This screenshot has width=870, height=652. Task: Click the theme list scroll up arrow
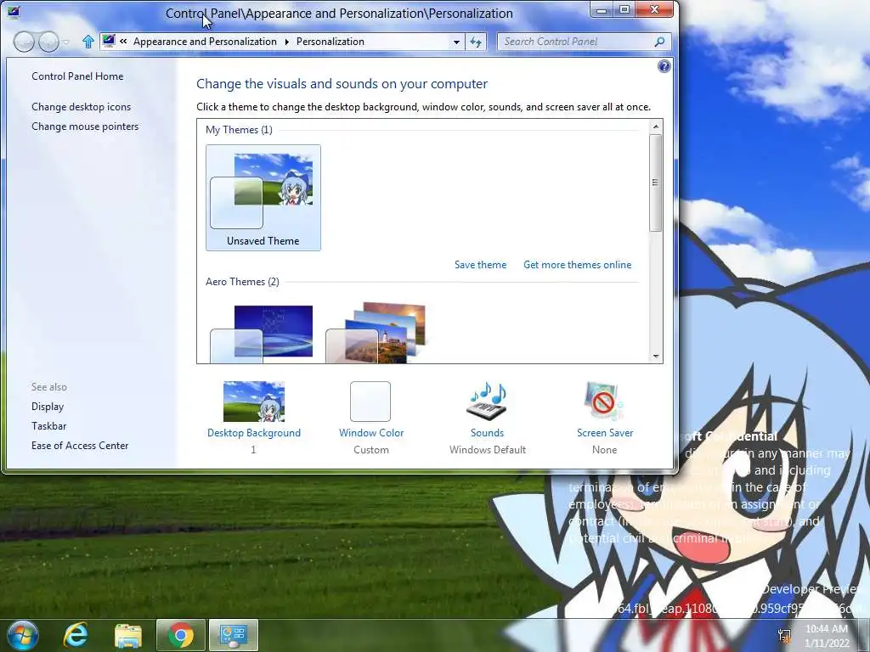(656, 127)
